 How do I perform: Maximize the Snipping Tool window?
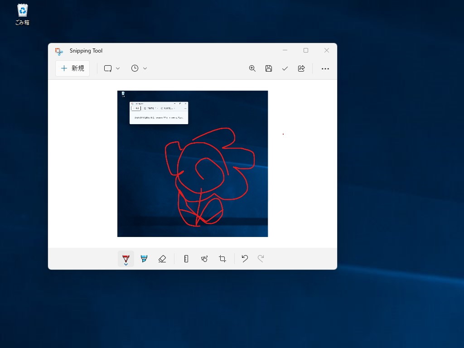pyautogui.click(x=306, y=50)
